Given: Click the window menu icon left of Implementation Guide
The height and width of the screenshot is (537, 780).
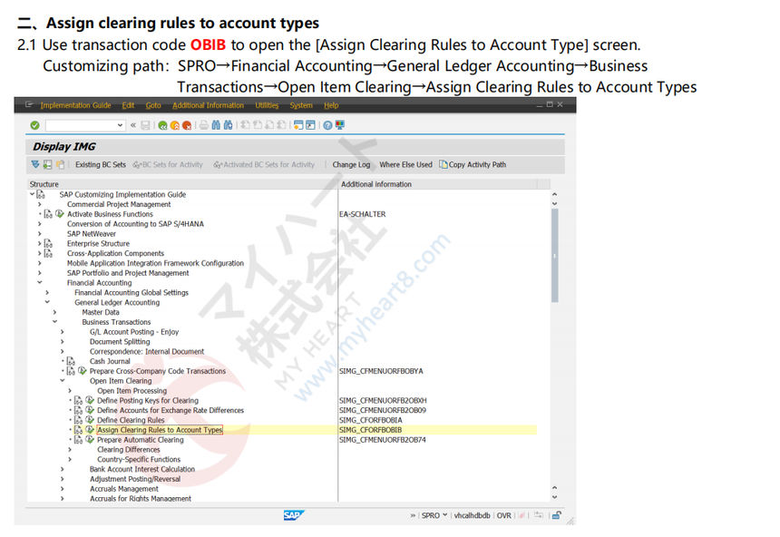Looking at the screenshot, I should (x=29, y=105).
